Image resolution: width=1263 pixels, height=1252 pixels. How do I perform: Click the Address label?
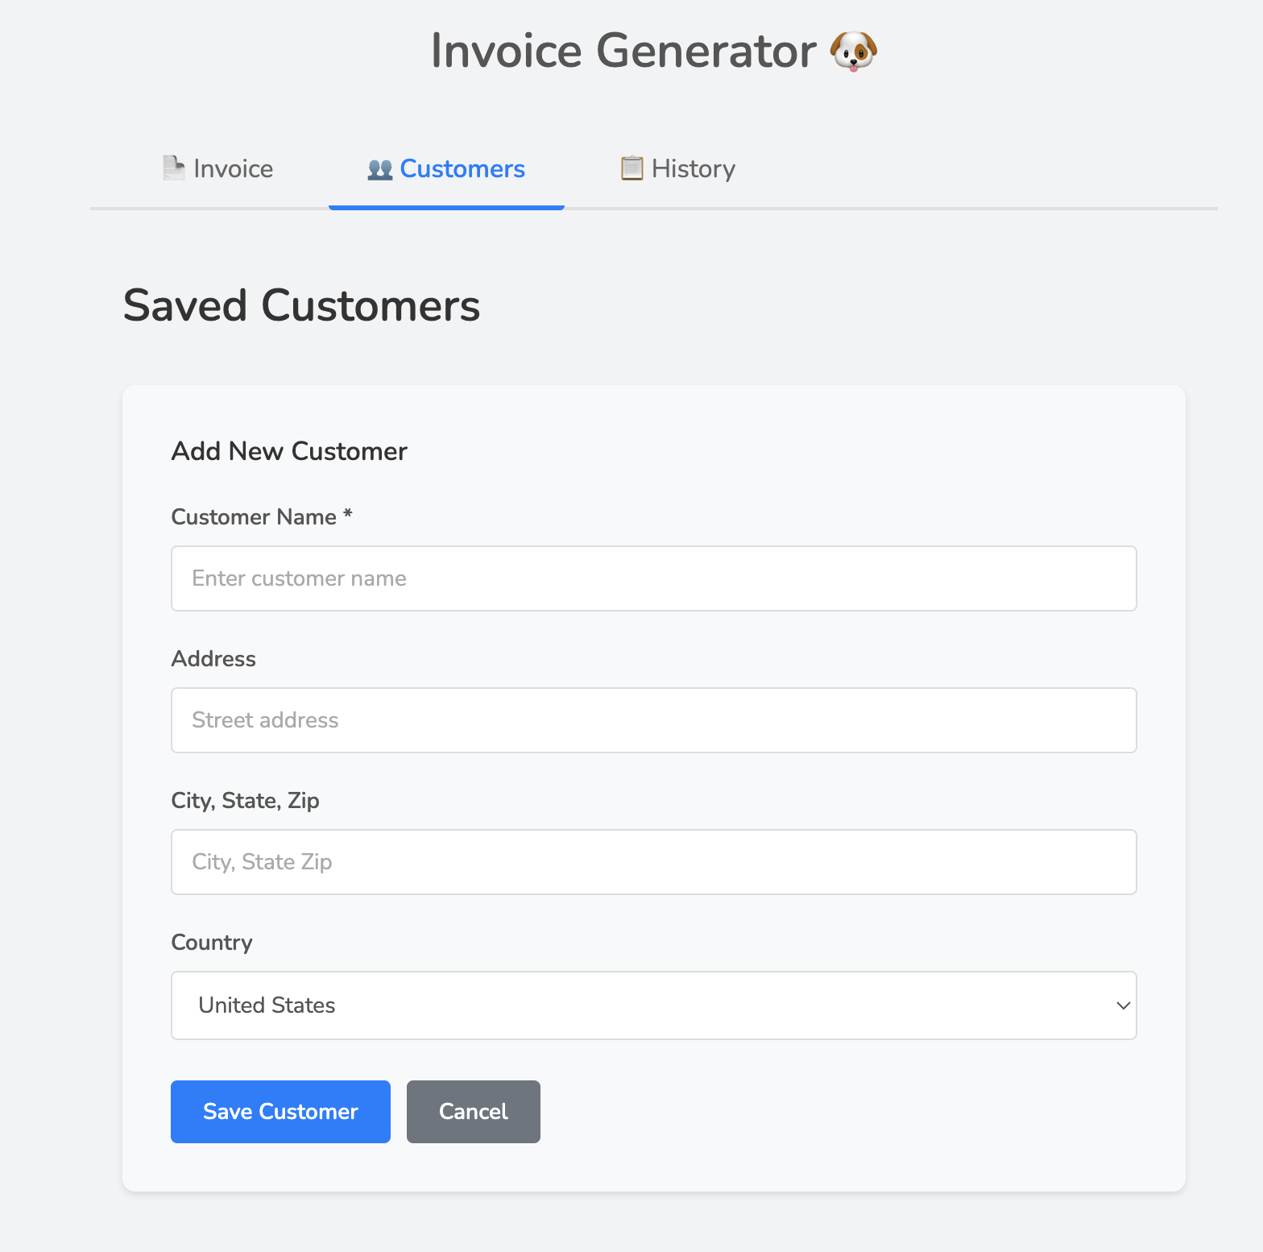[213, 658]
